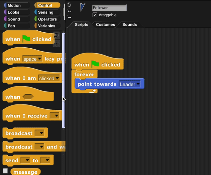Click the send block label
The width and height of the screenshot is (211, 175).
(x=12, y=160)
